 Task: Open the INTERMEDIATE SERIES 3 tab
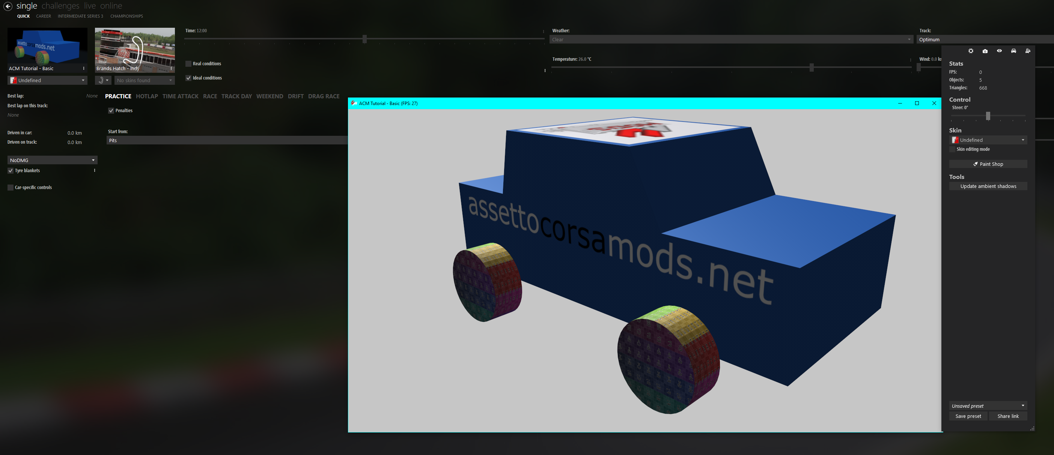click(80, 16)
